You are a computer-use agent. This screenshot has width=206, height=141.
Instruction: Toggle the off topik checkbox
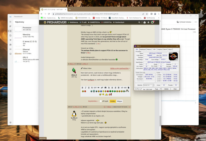101,101
